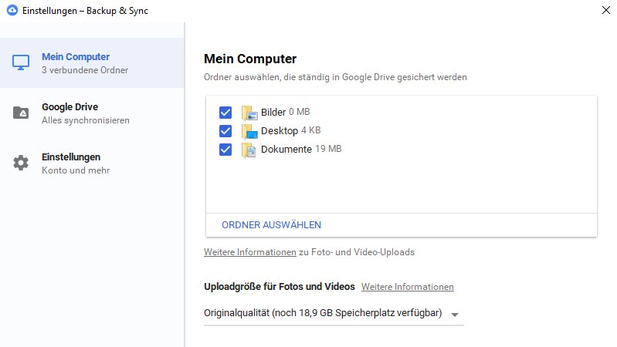Screen dimensions: 617x347
Task: Click the Dokumente folder icon
Action: tap(248, 150)
